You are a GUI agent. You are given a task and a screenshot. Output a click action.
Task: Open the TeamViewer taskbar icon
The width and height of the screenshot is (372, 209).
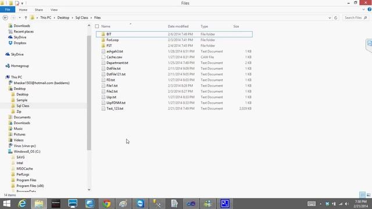click(x=140, y=204)
